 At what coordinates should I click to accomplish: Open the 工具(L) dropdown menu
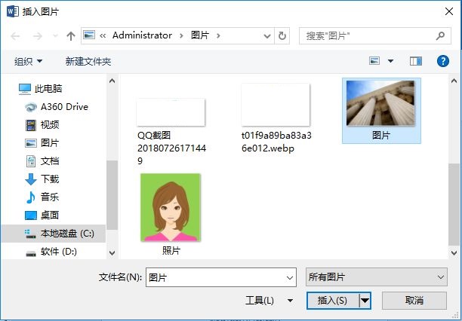[269, 301]
